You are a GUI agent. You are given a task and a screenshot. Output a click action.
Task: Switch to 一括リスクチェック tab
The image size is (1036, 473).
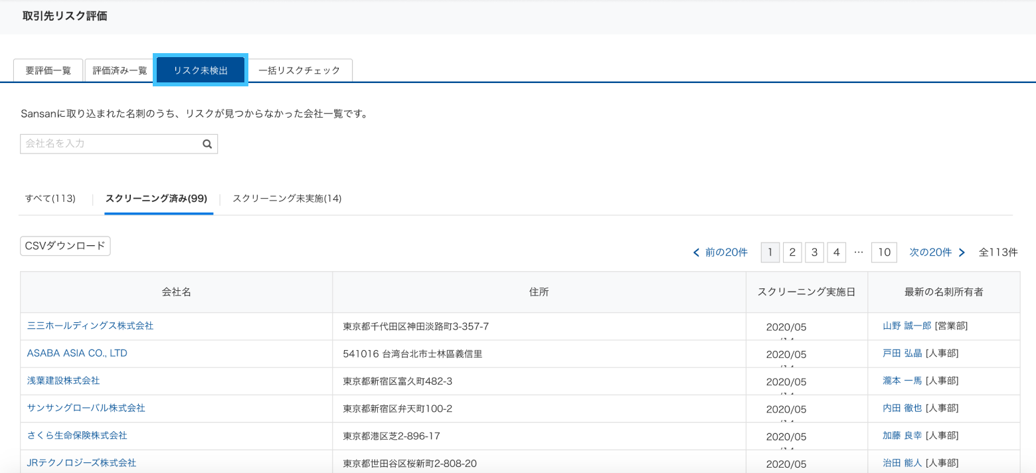(300, 70)
